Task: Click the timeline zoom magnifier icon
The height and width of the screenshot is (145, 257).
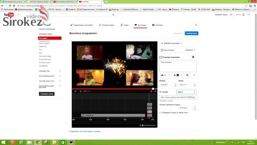Action: 141,125
